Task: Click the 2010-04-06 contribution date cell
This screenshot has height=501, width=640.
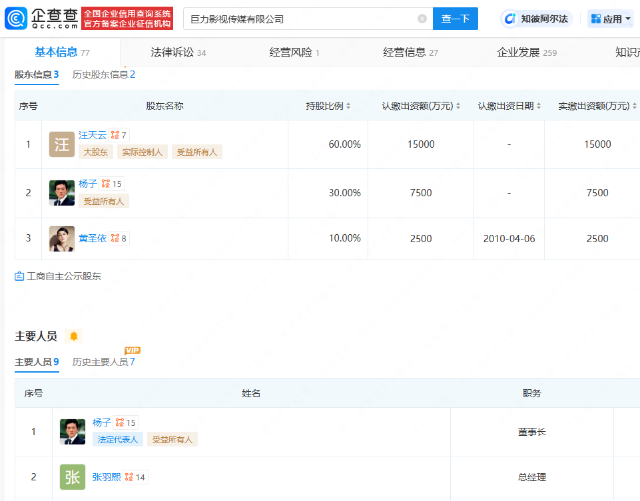Action: pos(509,239)
